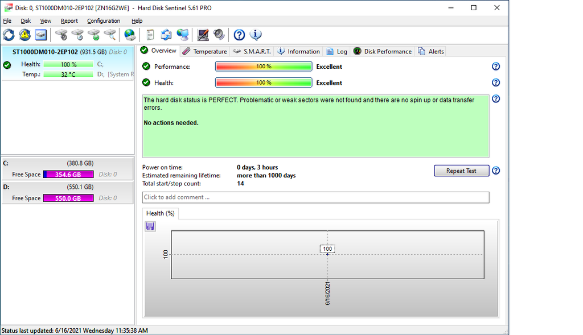This screenshot has width=583, height=335.
Task: Switch to the Temperature tab
Action: click(x=205, y=52)
